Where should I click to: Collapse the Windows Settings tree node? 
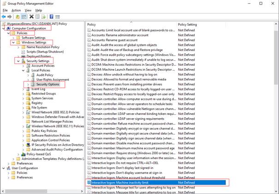point(13,42)
